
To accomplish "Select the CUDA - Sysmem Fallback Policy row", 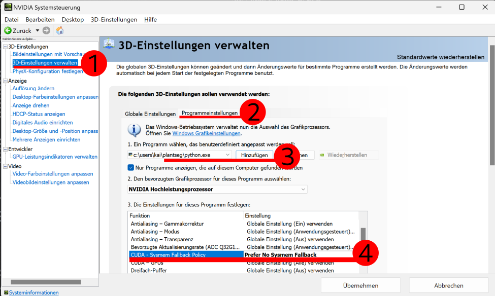I will click(186, 255).
